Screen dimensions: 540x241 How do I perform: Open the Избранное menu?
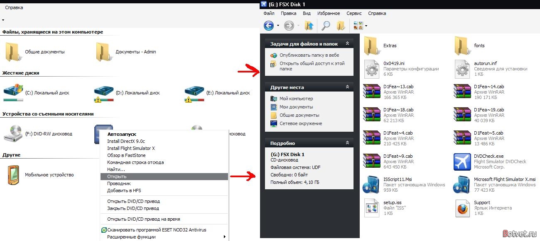[329, 13]
